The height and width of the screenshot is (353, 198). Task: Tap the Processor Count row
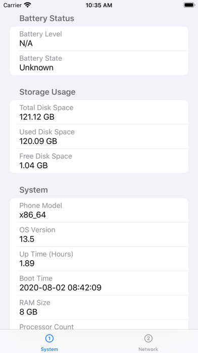point(99,325)
